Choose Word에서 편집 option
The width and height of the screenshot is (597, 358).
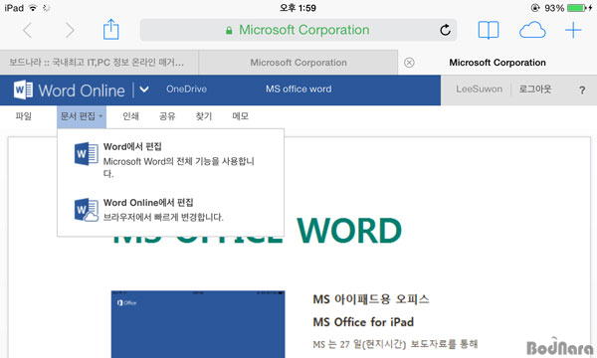[170, 159]
